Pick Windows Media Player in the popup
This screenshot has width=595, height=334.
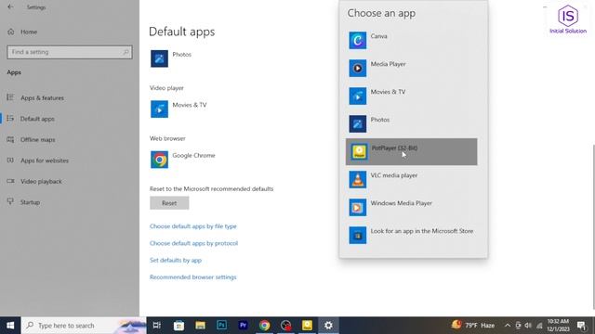(411, 207)
